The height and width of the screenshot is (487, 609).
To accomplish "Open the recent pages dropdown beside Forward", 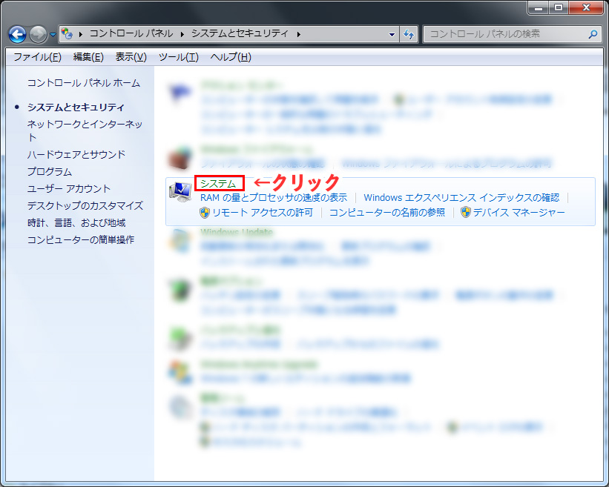I will pos(53,35).
